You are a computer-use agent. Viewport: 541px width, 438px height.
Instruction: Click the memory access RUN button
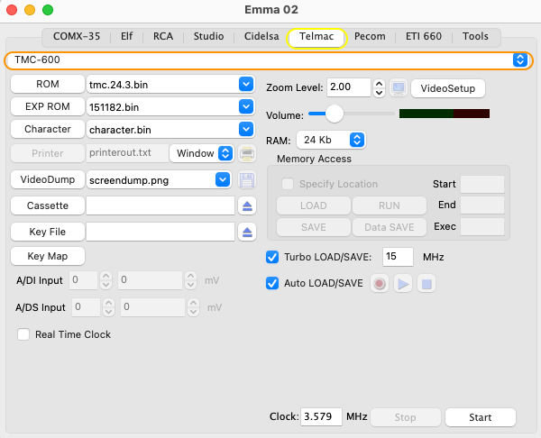[390, 205]
